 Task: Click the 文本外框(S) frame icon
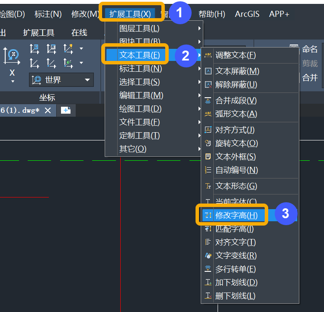pyautogui.click(x=208, y=156)
